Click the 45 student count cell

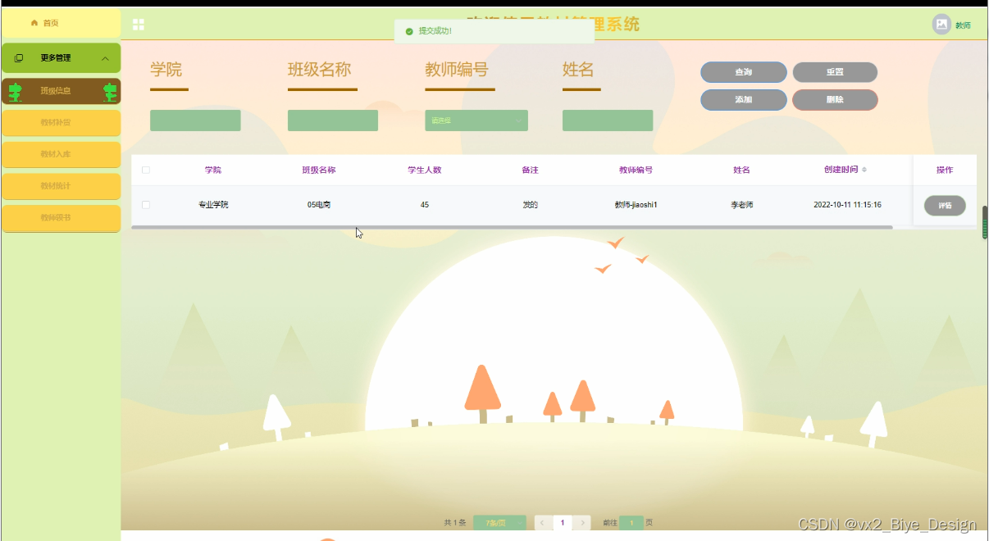click(425, 205)
